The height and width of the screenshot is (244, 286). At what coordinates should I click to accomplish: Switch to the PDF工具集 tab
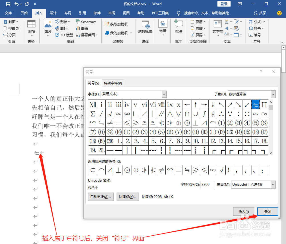pos(160,13)
